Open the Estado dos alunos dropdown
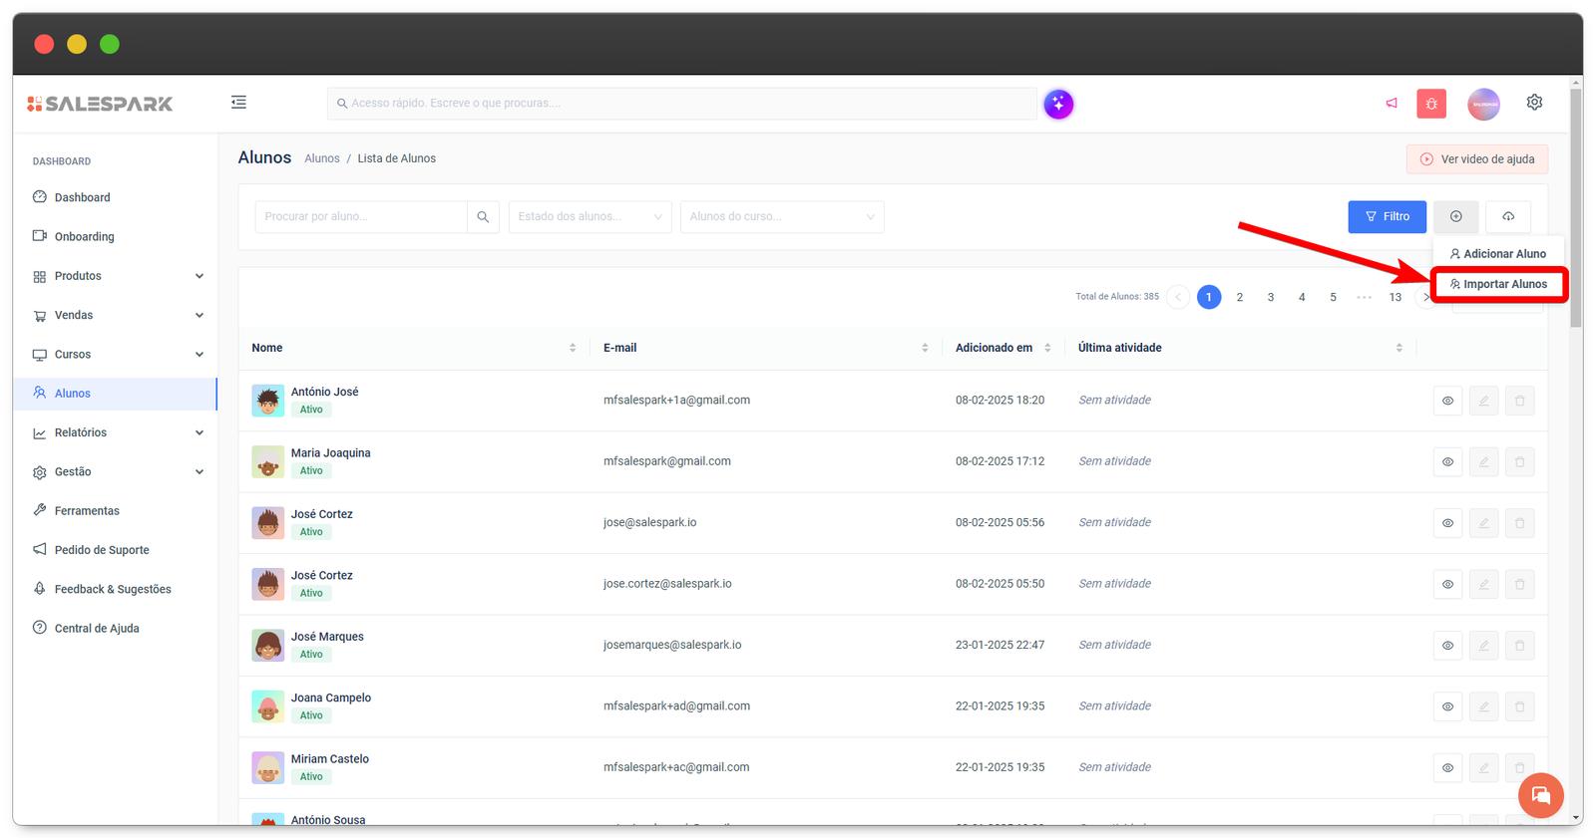This screenshot has width=1596, height=838. [x=590, y=216]
